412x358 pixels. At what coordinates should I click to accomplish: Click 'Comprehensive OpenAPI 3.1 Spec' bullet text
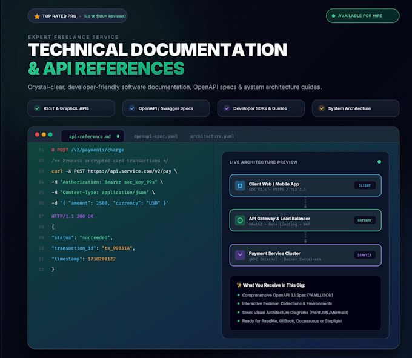point(288,295)
